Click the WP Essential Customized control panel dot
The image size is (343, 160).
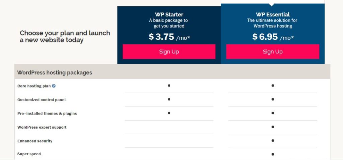273,99
